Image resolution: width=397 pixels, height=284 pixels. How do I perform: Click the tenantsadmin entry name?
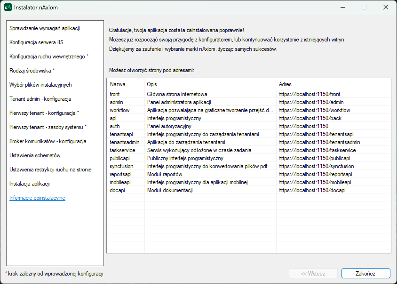[125, 142]
